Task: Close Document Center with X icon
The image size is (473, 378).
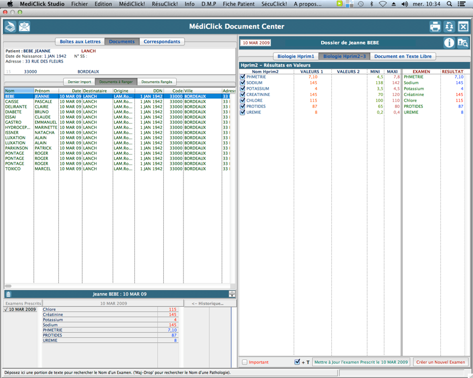Action: coord(463,27)
